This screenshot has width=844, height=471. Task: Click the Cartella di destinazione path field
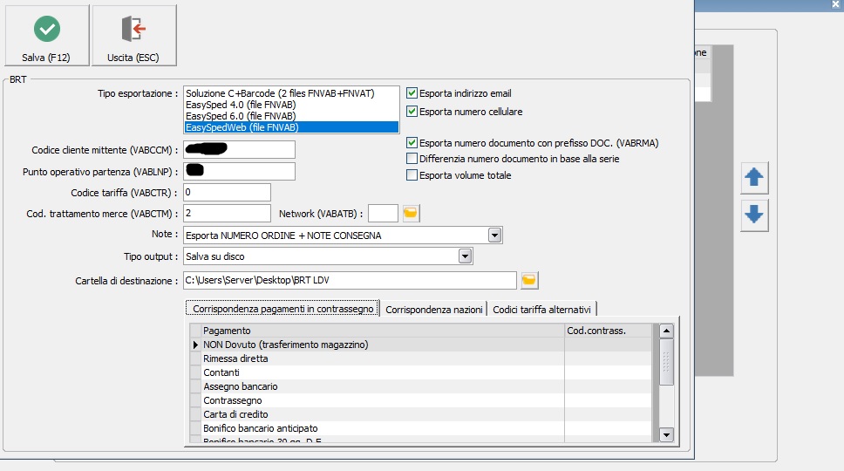(x=350, y=280)
